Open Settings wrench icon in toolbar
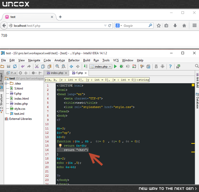 tap(142, 66)
